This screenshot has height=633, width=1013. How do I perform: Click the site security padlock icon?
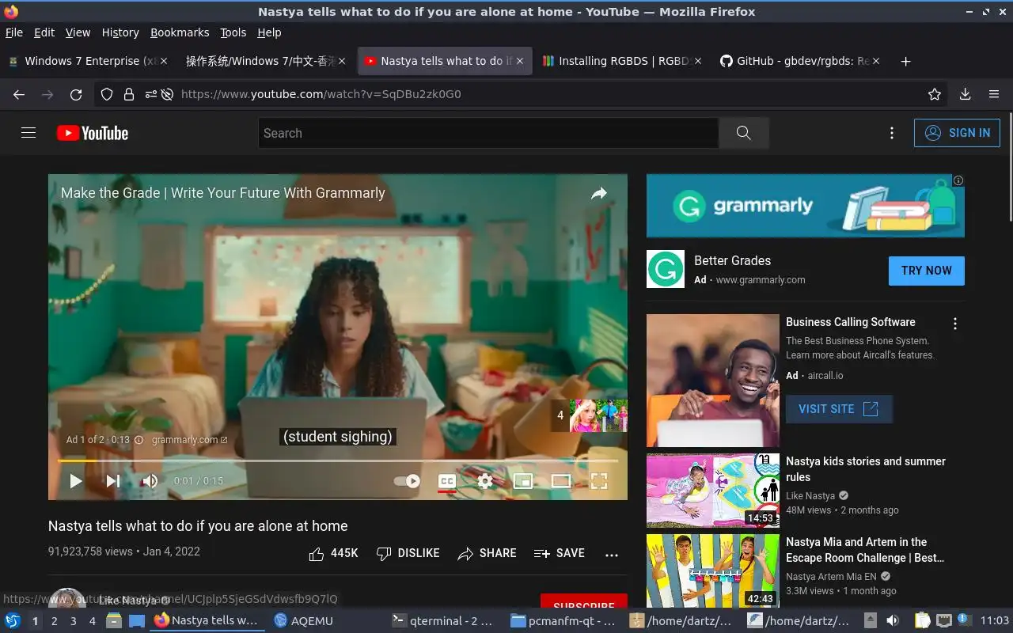[129, 94]
